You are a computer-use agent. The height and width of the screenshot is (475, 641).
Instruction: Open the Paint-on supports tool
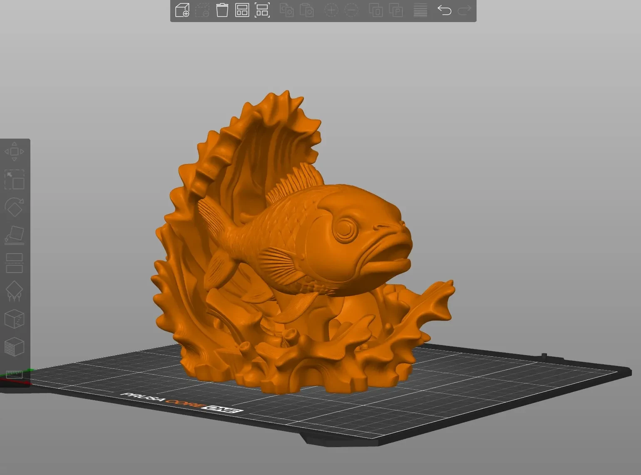[x=14, y=291]
